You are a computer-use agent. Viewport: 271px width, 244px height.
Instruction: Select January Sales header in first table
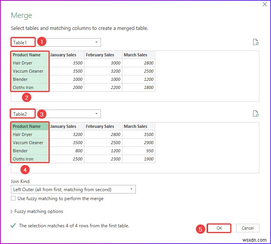click(63, 55)
